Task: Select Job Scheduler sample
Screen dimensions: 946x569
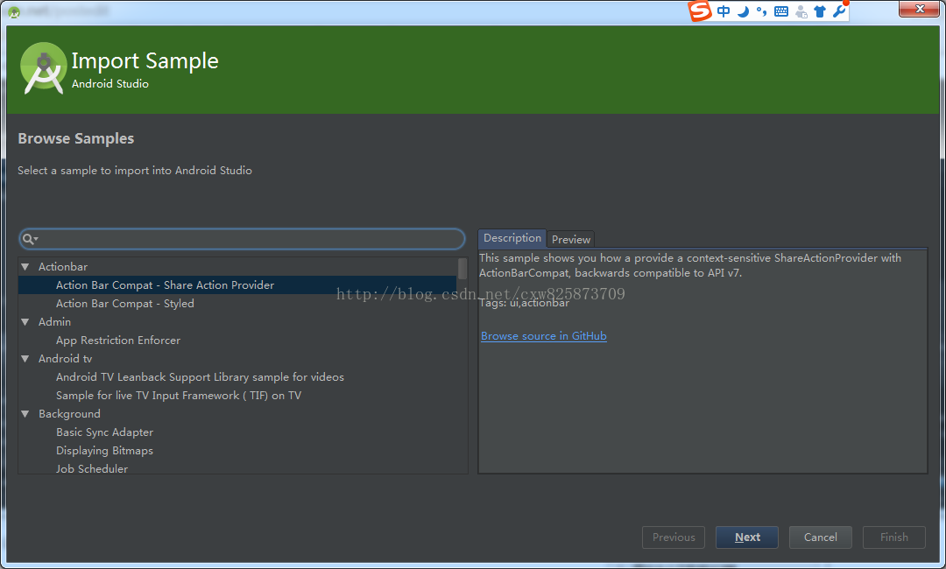Action: pyautogui.click(x=92, y=468)
